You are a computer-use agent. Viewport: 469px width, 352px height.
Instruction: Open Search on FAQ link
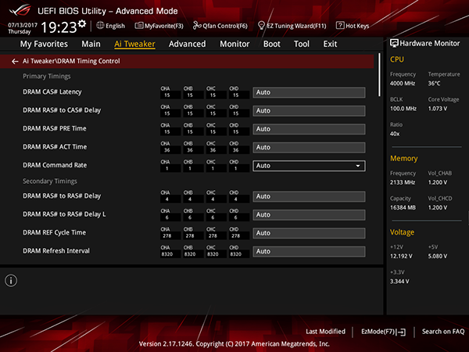[443, 332]
